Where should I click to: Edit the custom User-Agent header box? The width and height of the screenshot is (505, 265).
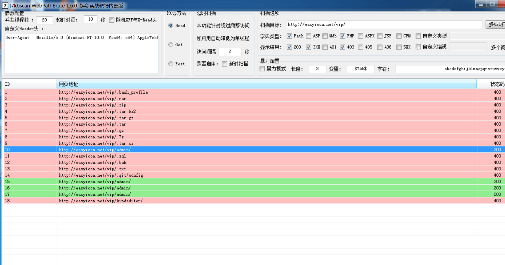pos(81,53)
